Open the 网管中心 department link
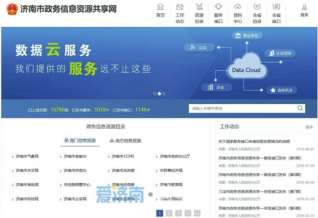 point(77,184)
